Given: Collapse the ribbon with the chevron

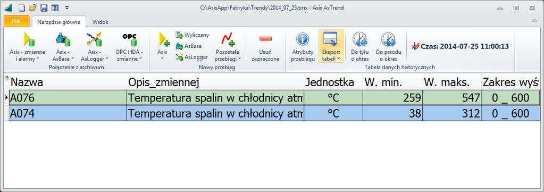Looking at the screenshot, I should click(x=534, y=21).
